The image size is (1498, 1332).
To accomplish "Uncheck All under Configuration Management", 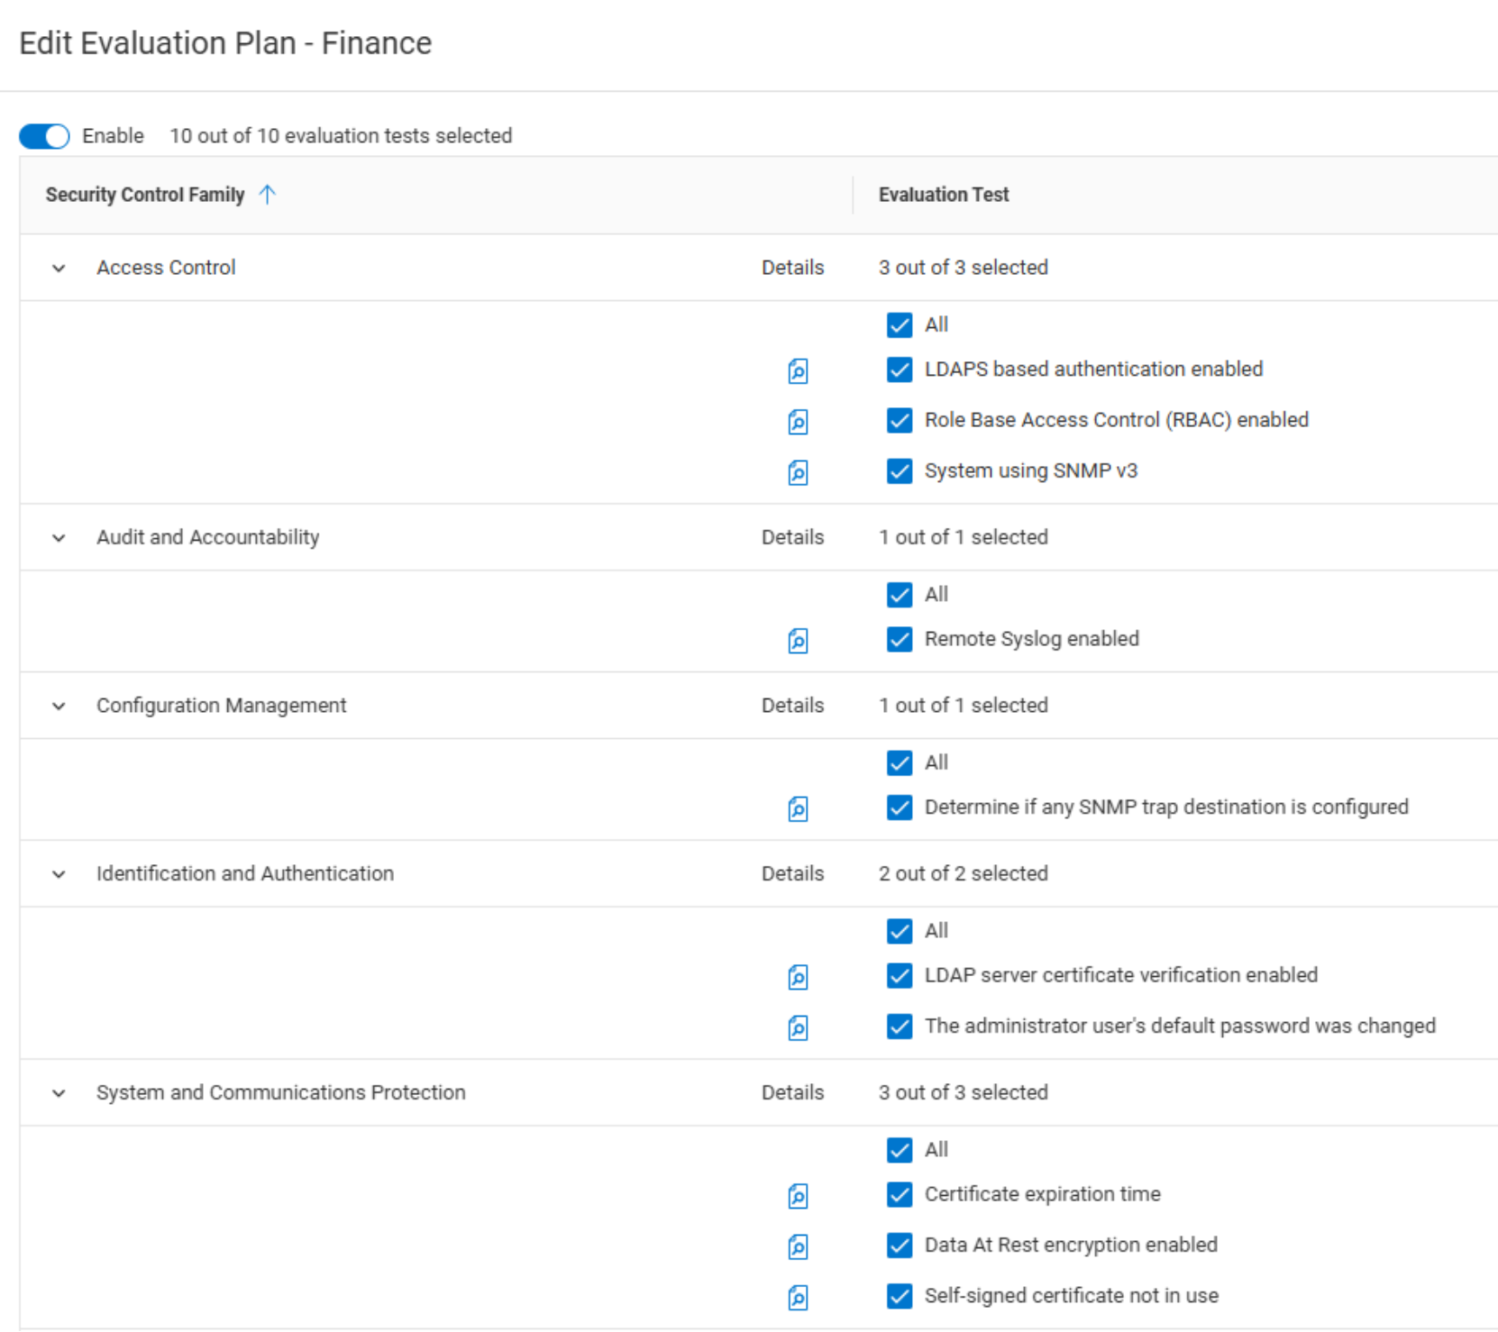I will [x=900, y=762].
